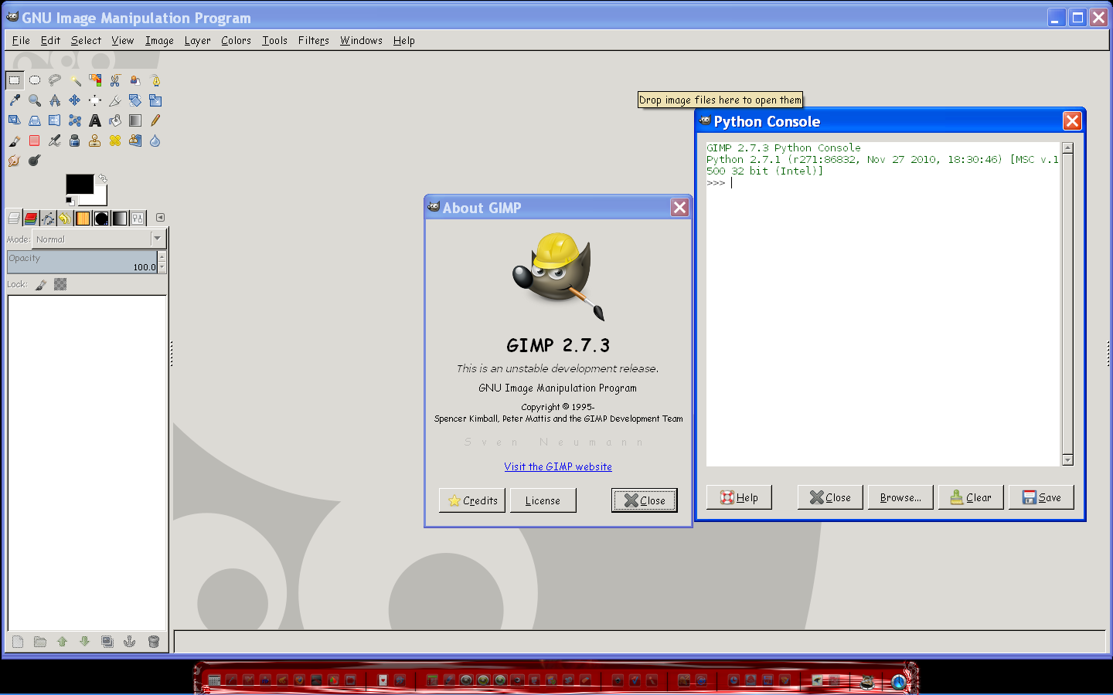Click the layer Opacity slider
Screen dimensions: 1113x695
pos(83,262)
